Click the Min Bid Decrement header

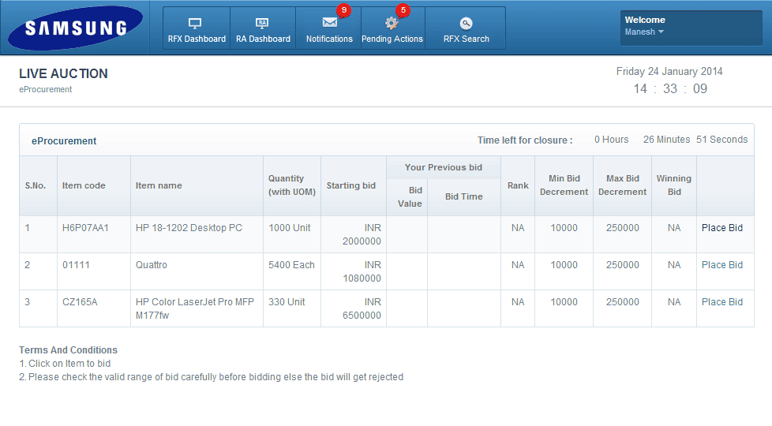[564, 185]
